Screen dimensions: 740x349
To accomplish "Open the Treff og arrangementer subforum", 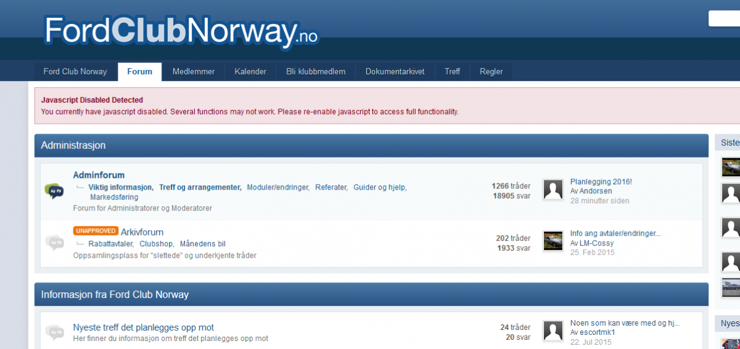I will coord(200,187).
